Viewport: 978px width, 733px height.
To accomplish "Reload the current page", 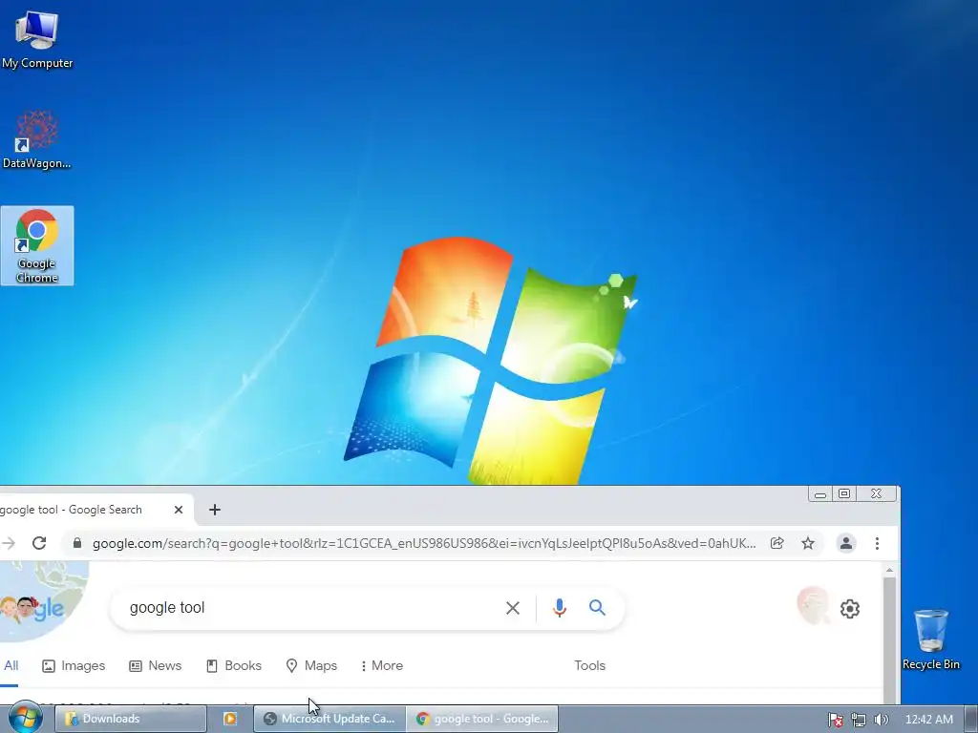I will (x=39, y=543).
